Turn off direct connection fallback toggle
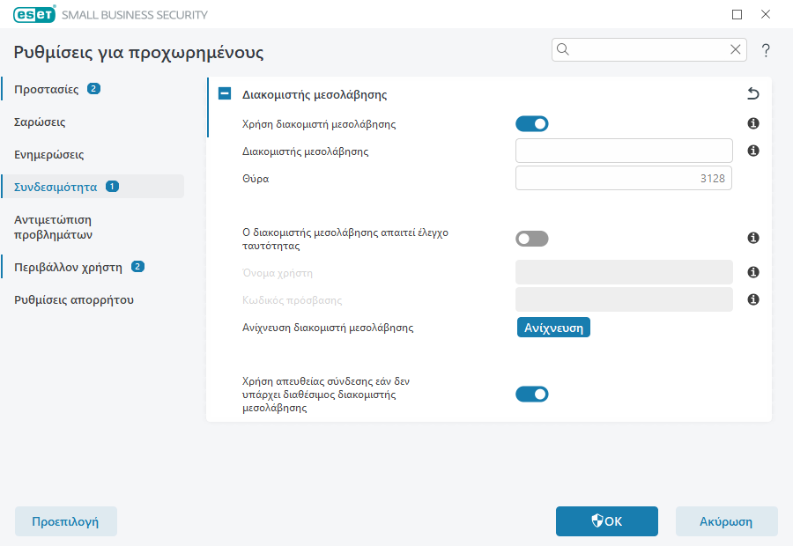The height and width of the screenshot is (546, 793). (x=532, y=395)
